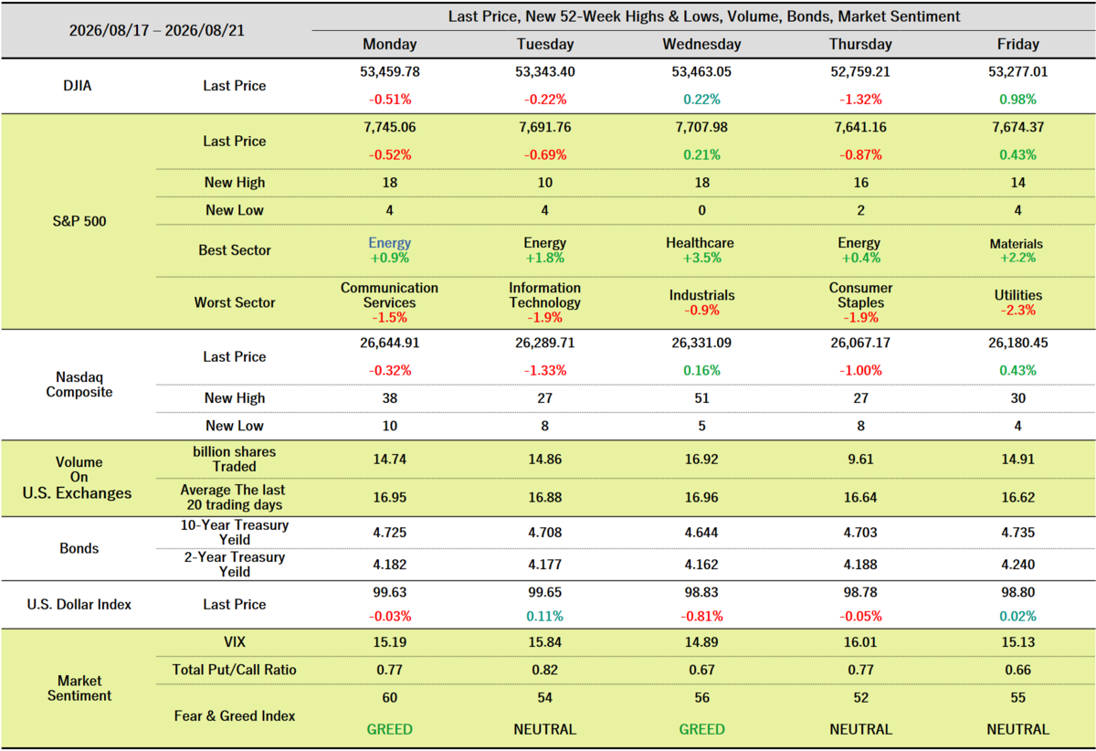The width and height of the screenshot is (1096, 751).
Task: Click Volume On U.S. Exchanges label
Action: [78, 478]
